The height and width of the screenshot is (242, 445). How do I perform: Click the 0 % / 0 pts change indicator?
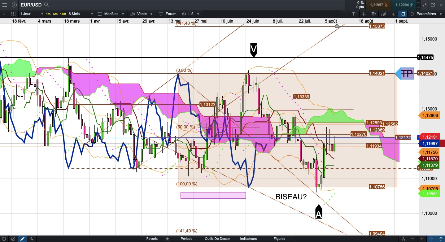click(360, 5)
